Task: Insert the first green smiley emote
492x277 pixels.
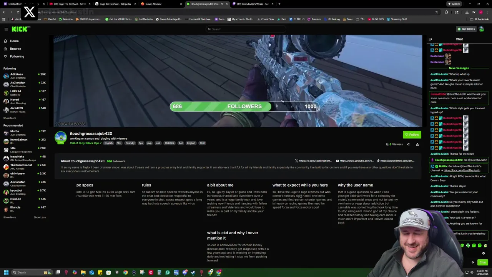Action: [x=462, y=245]
